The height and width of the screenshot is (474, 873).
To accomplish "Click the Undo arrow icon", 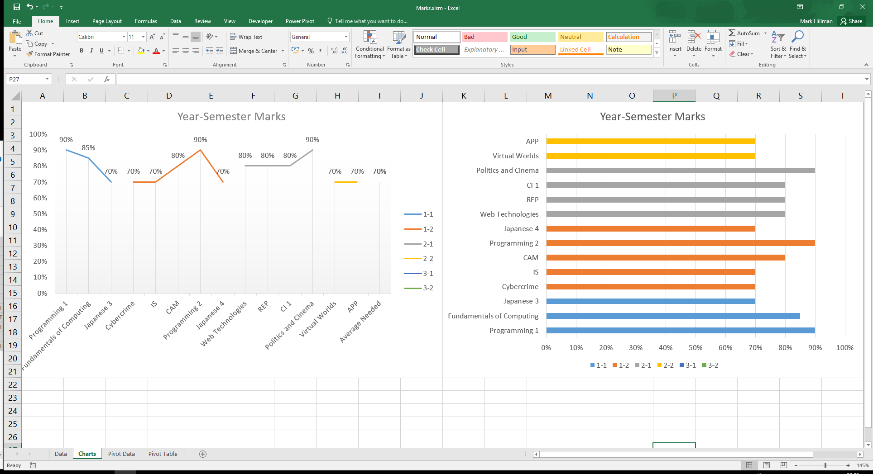I will (30, 7).
